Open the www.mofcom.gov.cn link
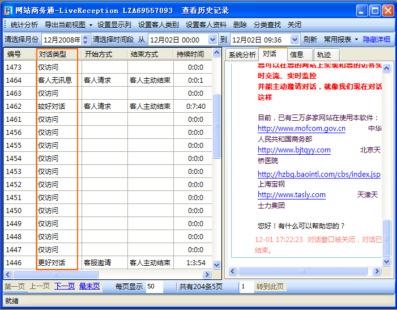 point(301,129)
